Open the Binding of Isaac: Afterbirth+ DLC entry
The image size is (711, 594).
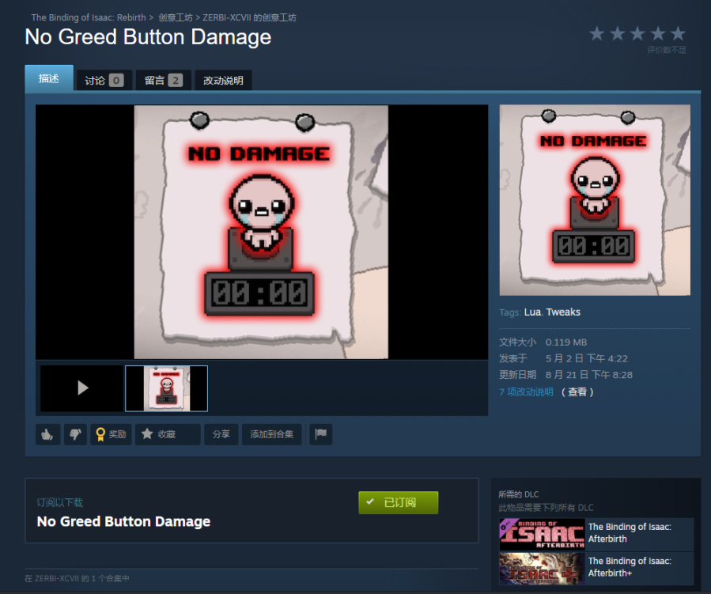click(596, 568)
